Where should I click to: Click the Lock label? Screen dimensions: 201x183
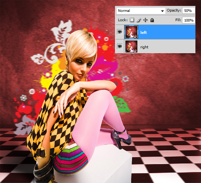123,20
